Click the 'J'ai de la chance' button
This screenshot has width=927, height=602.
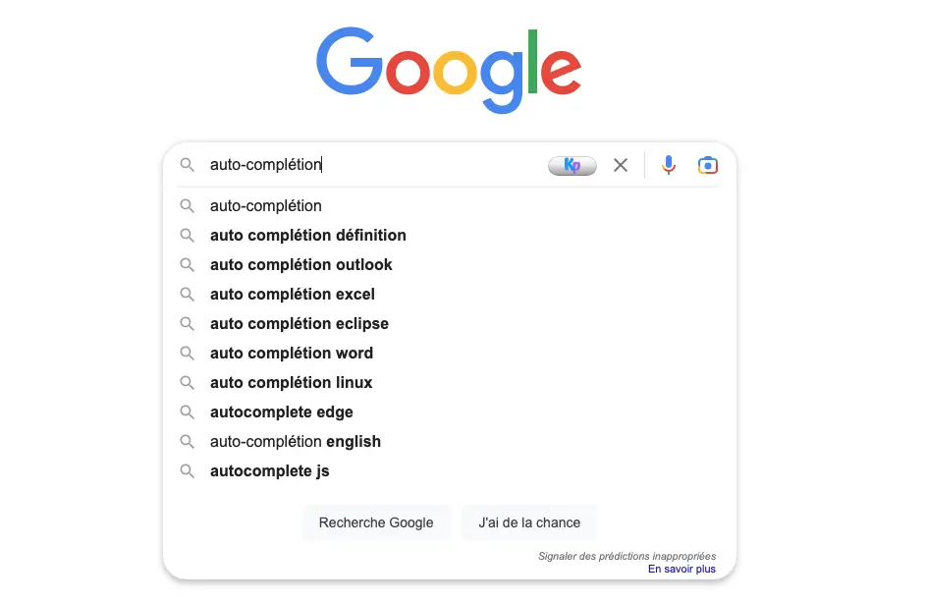point(529,522)
